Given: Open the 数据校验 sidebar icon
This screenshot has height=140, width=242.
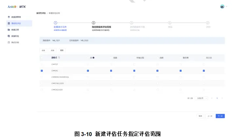Looking at the screenshot, I should [9, 36].
